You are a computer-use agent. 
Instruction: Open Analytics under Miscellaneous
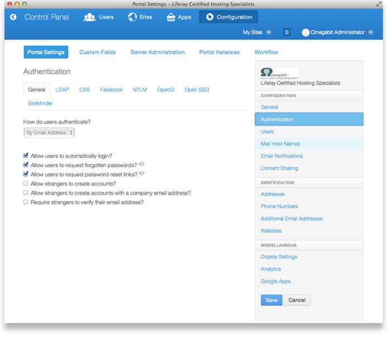click(x=271, y=269)
